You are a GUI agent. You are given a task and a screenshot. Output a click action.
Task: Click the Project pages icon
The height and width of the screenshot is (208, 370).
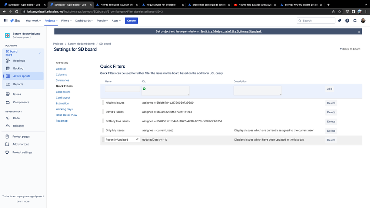click(x=7, y=137)
